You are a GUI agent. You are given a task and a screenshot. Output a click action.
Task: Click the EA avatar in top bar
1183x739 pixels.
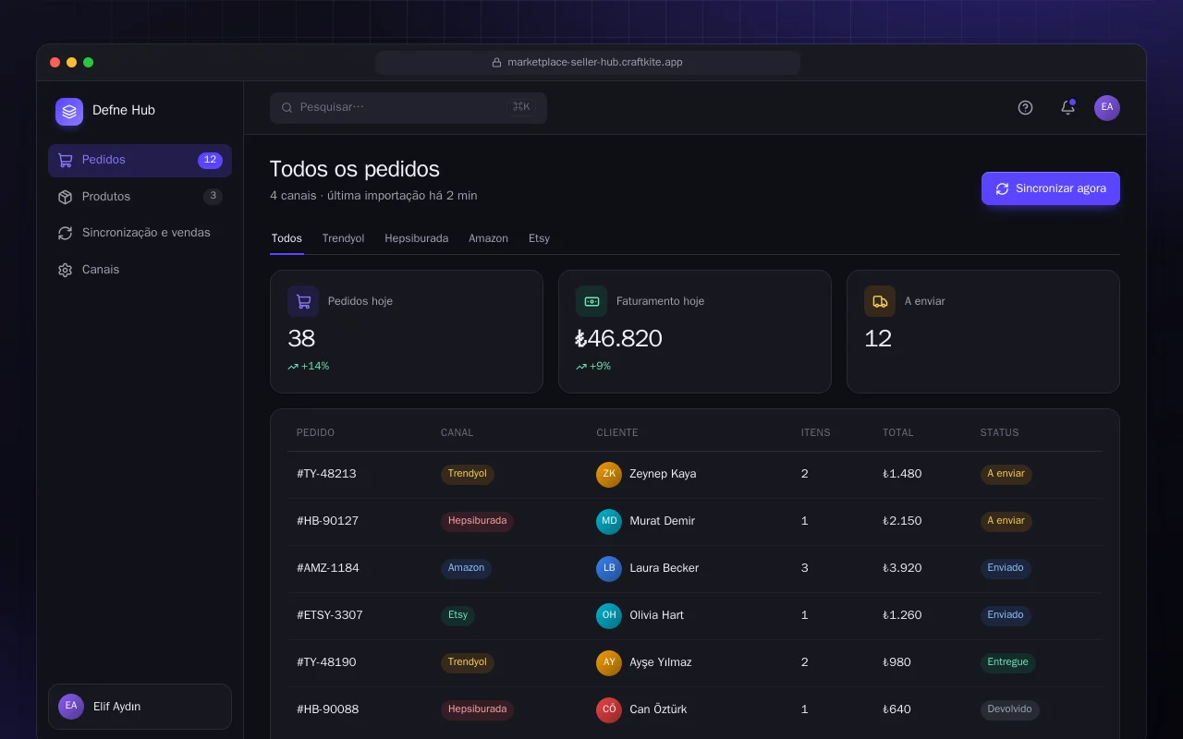coord(1107,108)
